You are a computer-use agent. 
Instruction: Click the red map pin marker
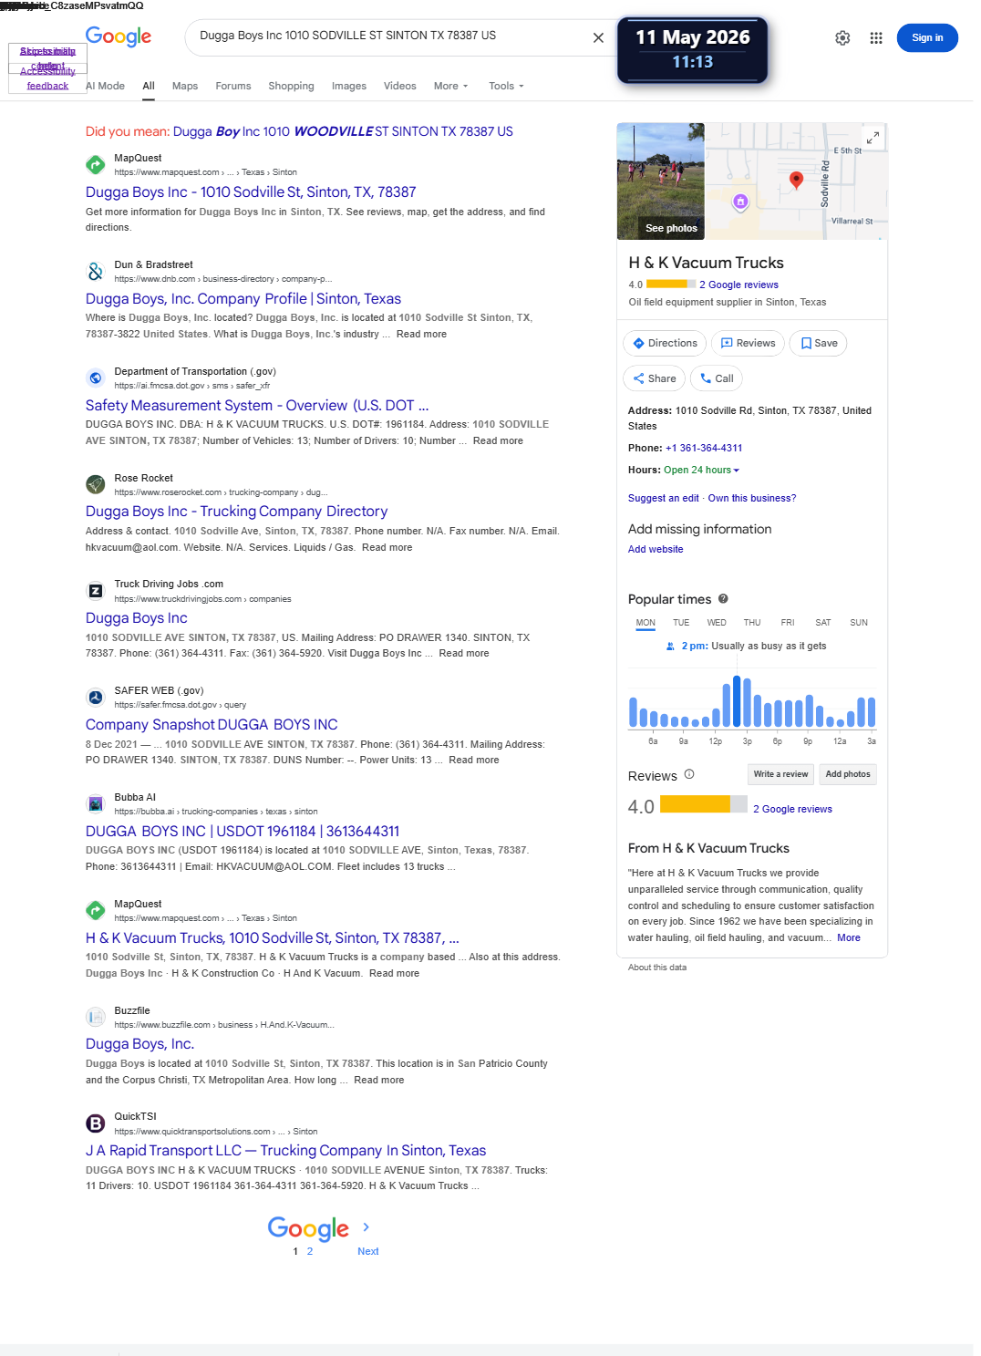[x=796, y=180]
